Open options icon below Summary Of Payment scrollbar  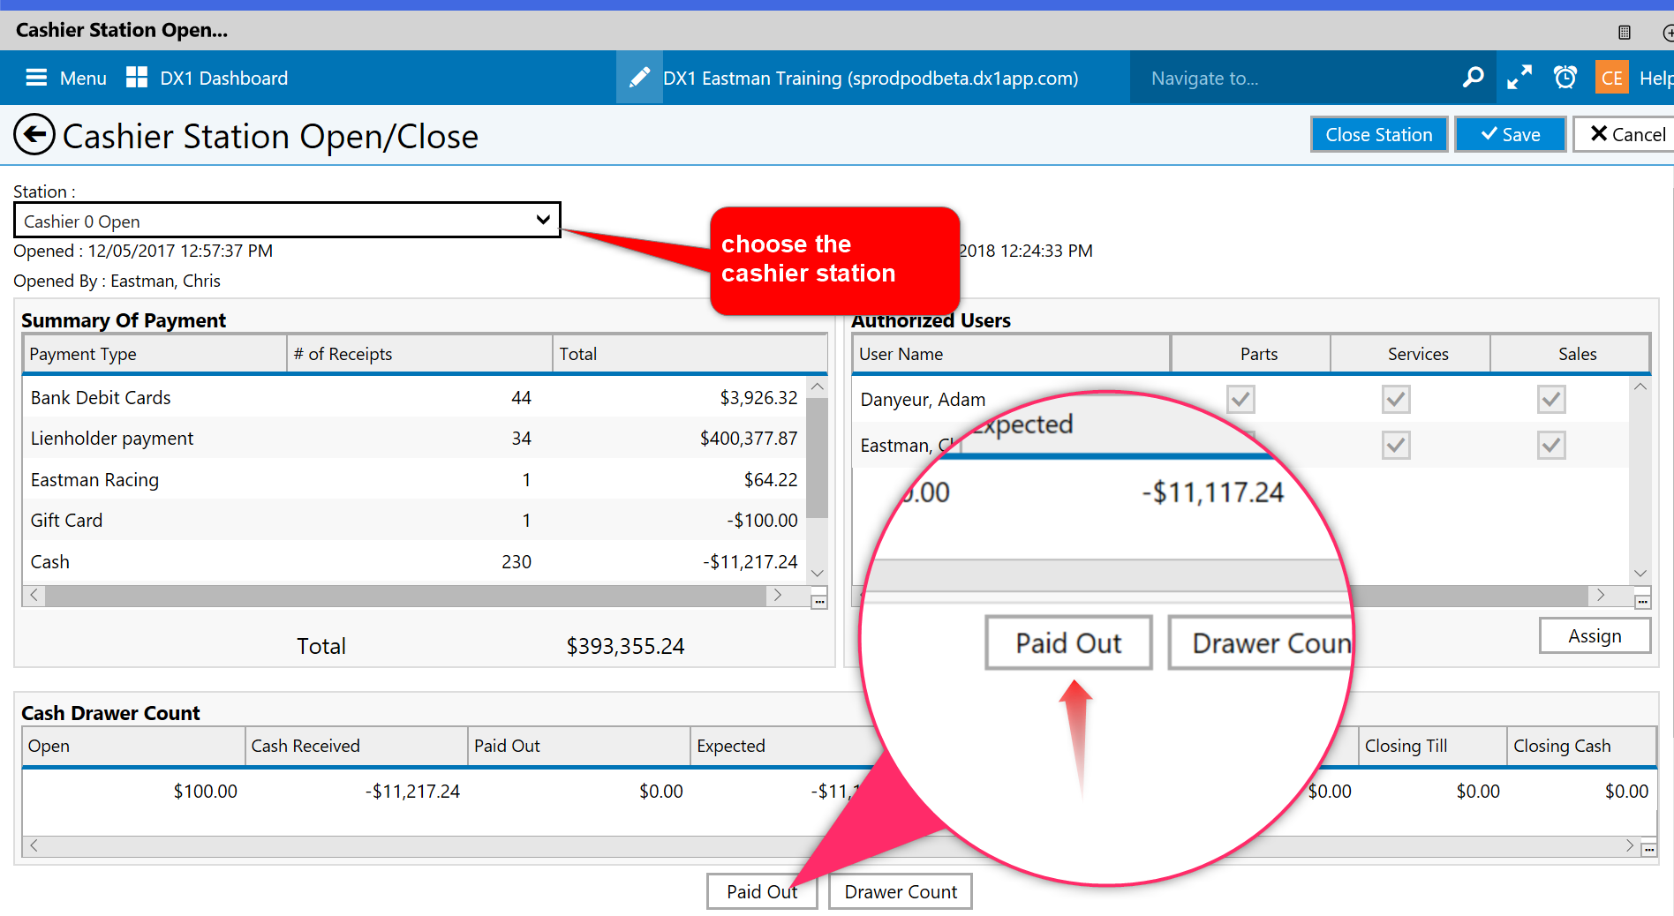point(819,602)
